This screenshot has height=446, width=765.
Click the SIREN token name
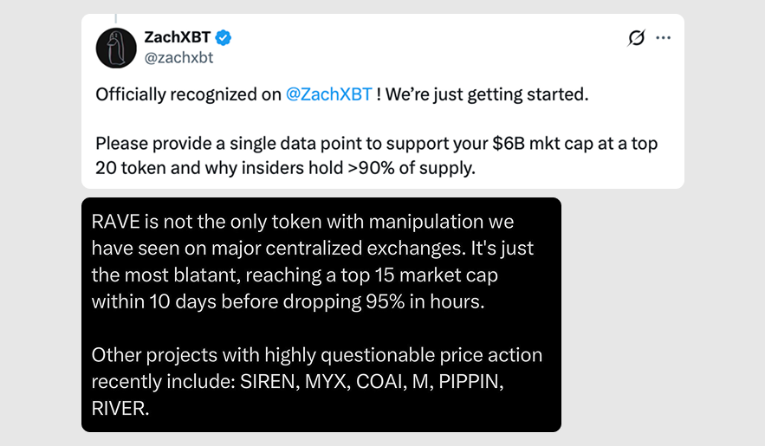coord(266,381)
